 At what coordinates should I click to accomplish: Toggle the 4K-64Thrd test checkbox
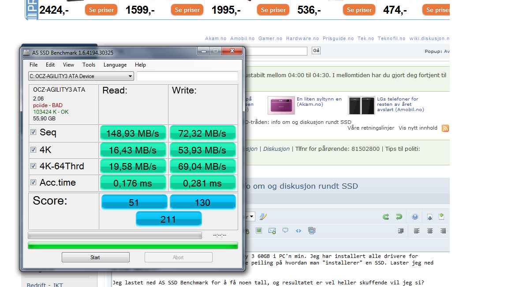click(33, 166)
